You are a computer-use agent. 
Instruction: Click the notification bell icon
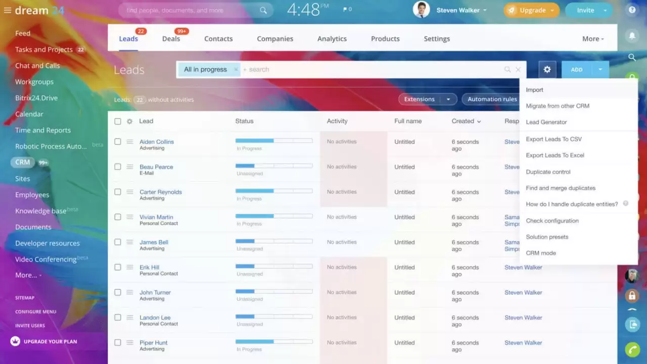coord(632,35)
